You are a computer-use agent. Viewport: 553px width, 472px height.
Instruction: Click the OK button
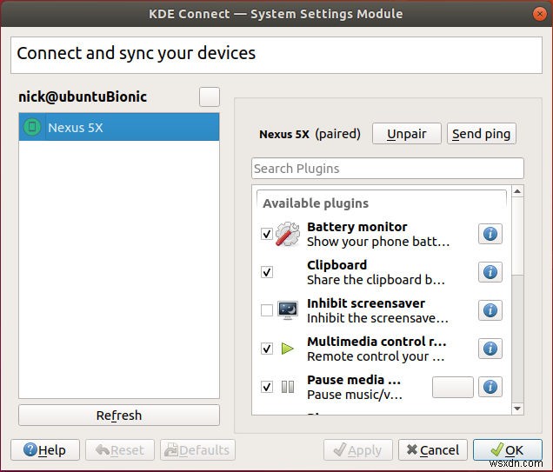tap(506, 449)
